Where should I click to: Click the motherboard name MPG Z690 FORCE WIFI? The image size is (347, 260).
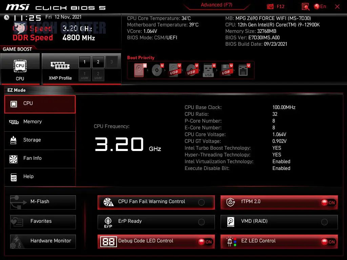click(273, 18)
